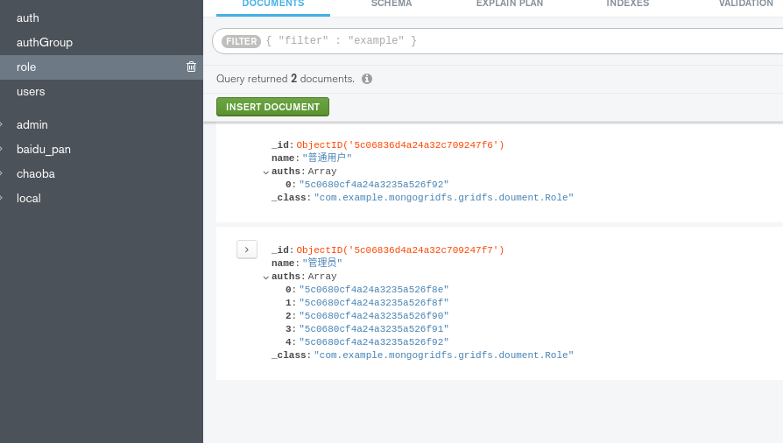Expand the second document with arrow button
The width and height of the screenshot is (783, 443).
247,250
